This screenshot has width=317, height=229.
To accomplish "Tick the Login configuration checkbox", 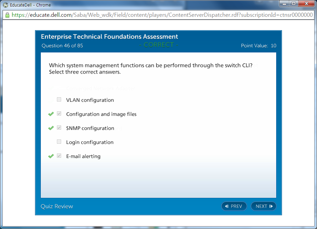I will (59, 142).
